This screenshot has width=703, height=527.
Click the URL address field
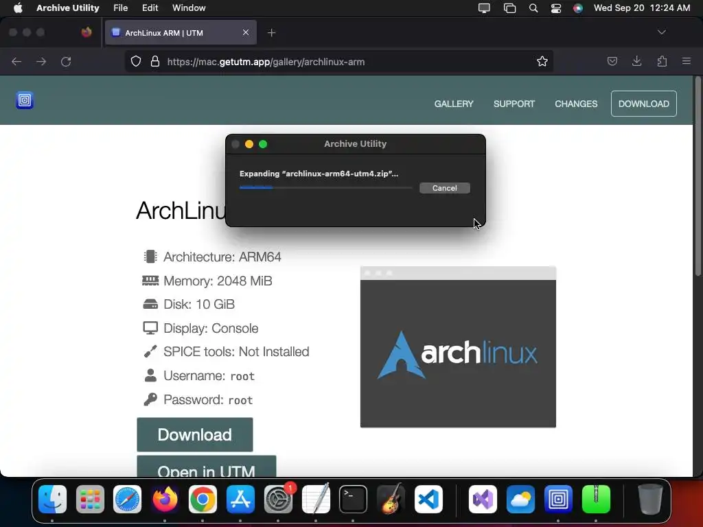[338, 61]
